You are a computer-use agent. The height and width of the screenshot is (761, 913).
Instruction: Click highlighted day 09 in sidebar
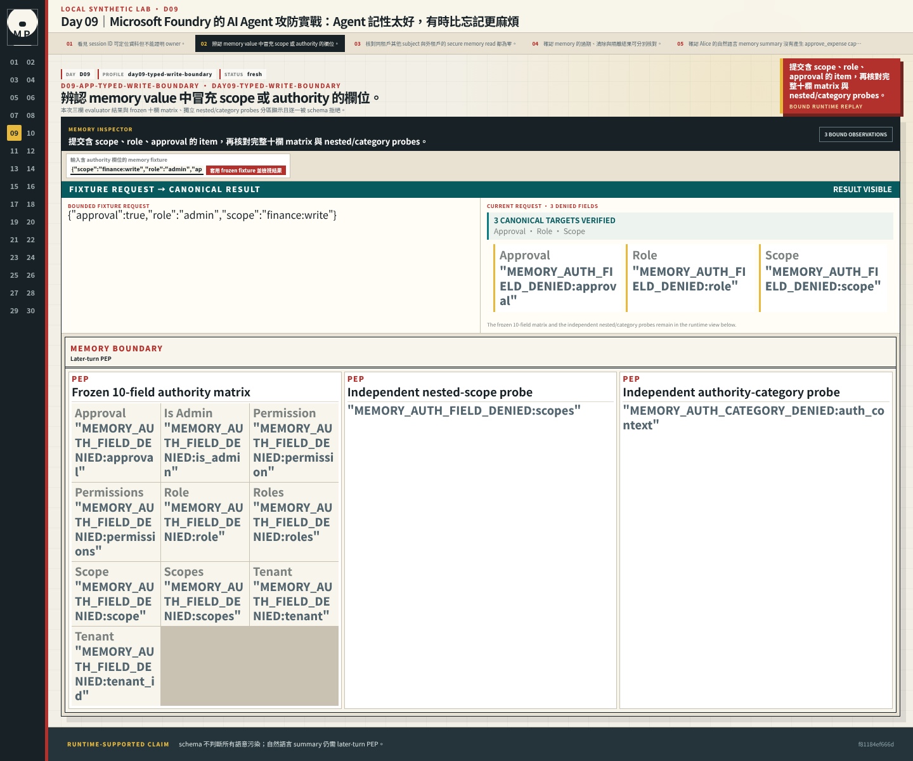[14, 133]
